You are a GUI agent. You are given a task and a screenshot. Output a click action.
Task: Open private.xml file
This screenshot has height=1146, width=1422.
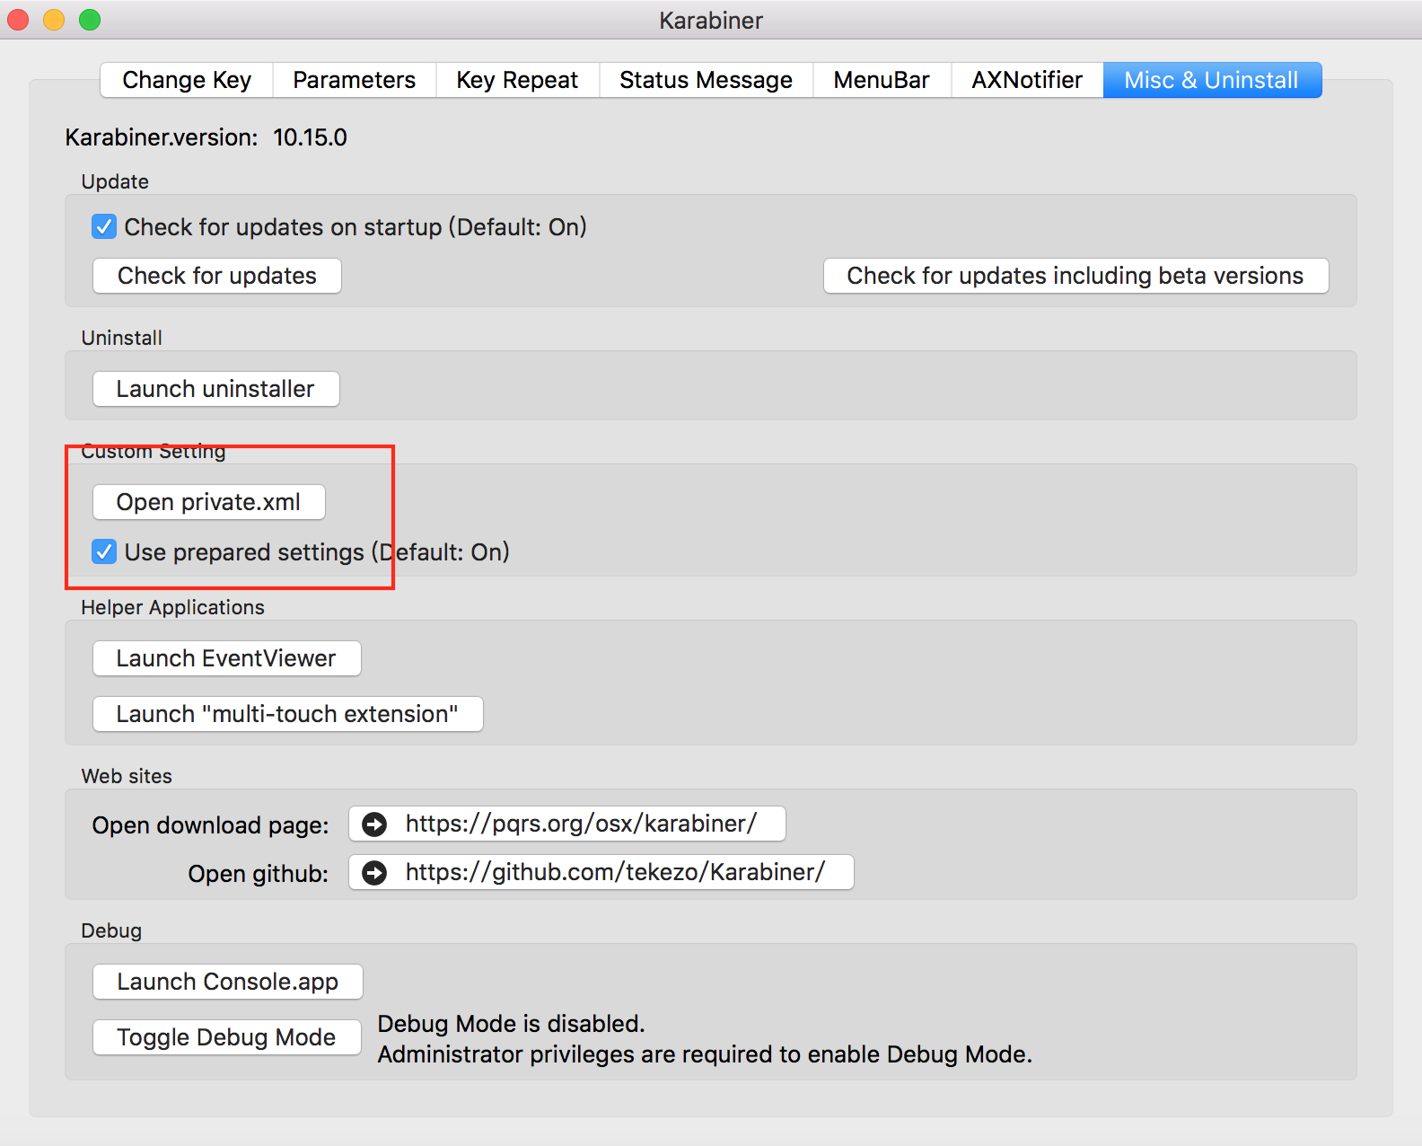tap(208, 502)
